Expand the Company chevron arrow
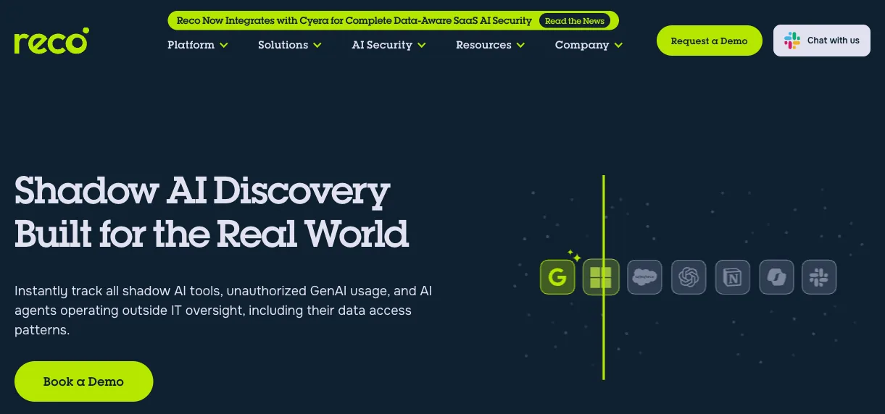Viewport: 885px width, 414px height. [618, 46]
